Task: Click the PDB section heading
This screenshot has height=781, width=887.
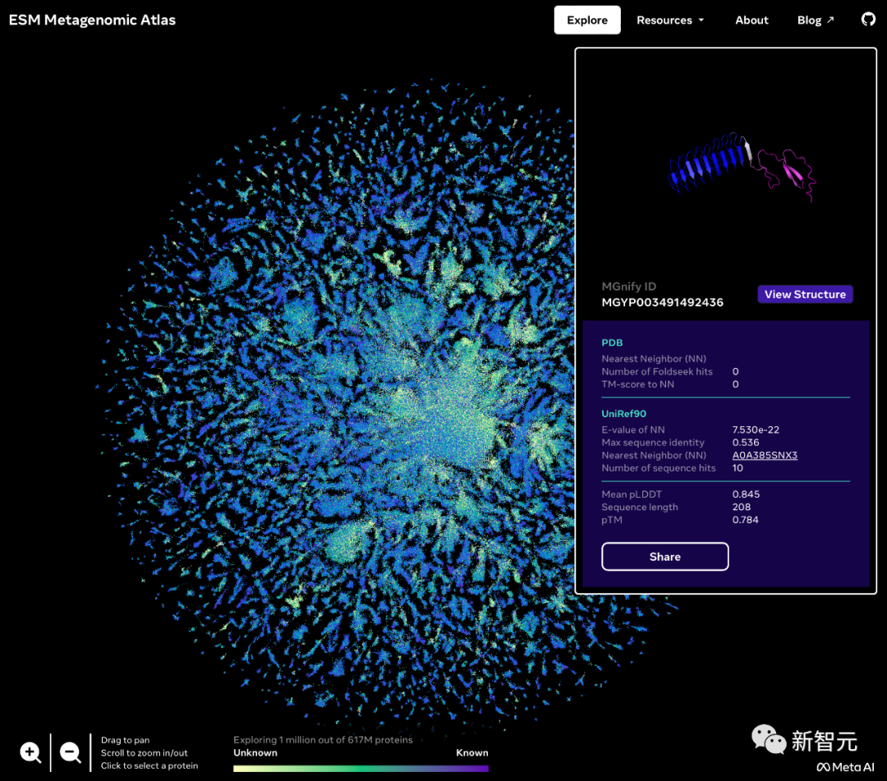Action: click(x=612, y=342)
